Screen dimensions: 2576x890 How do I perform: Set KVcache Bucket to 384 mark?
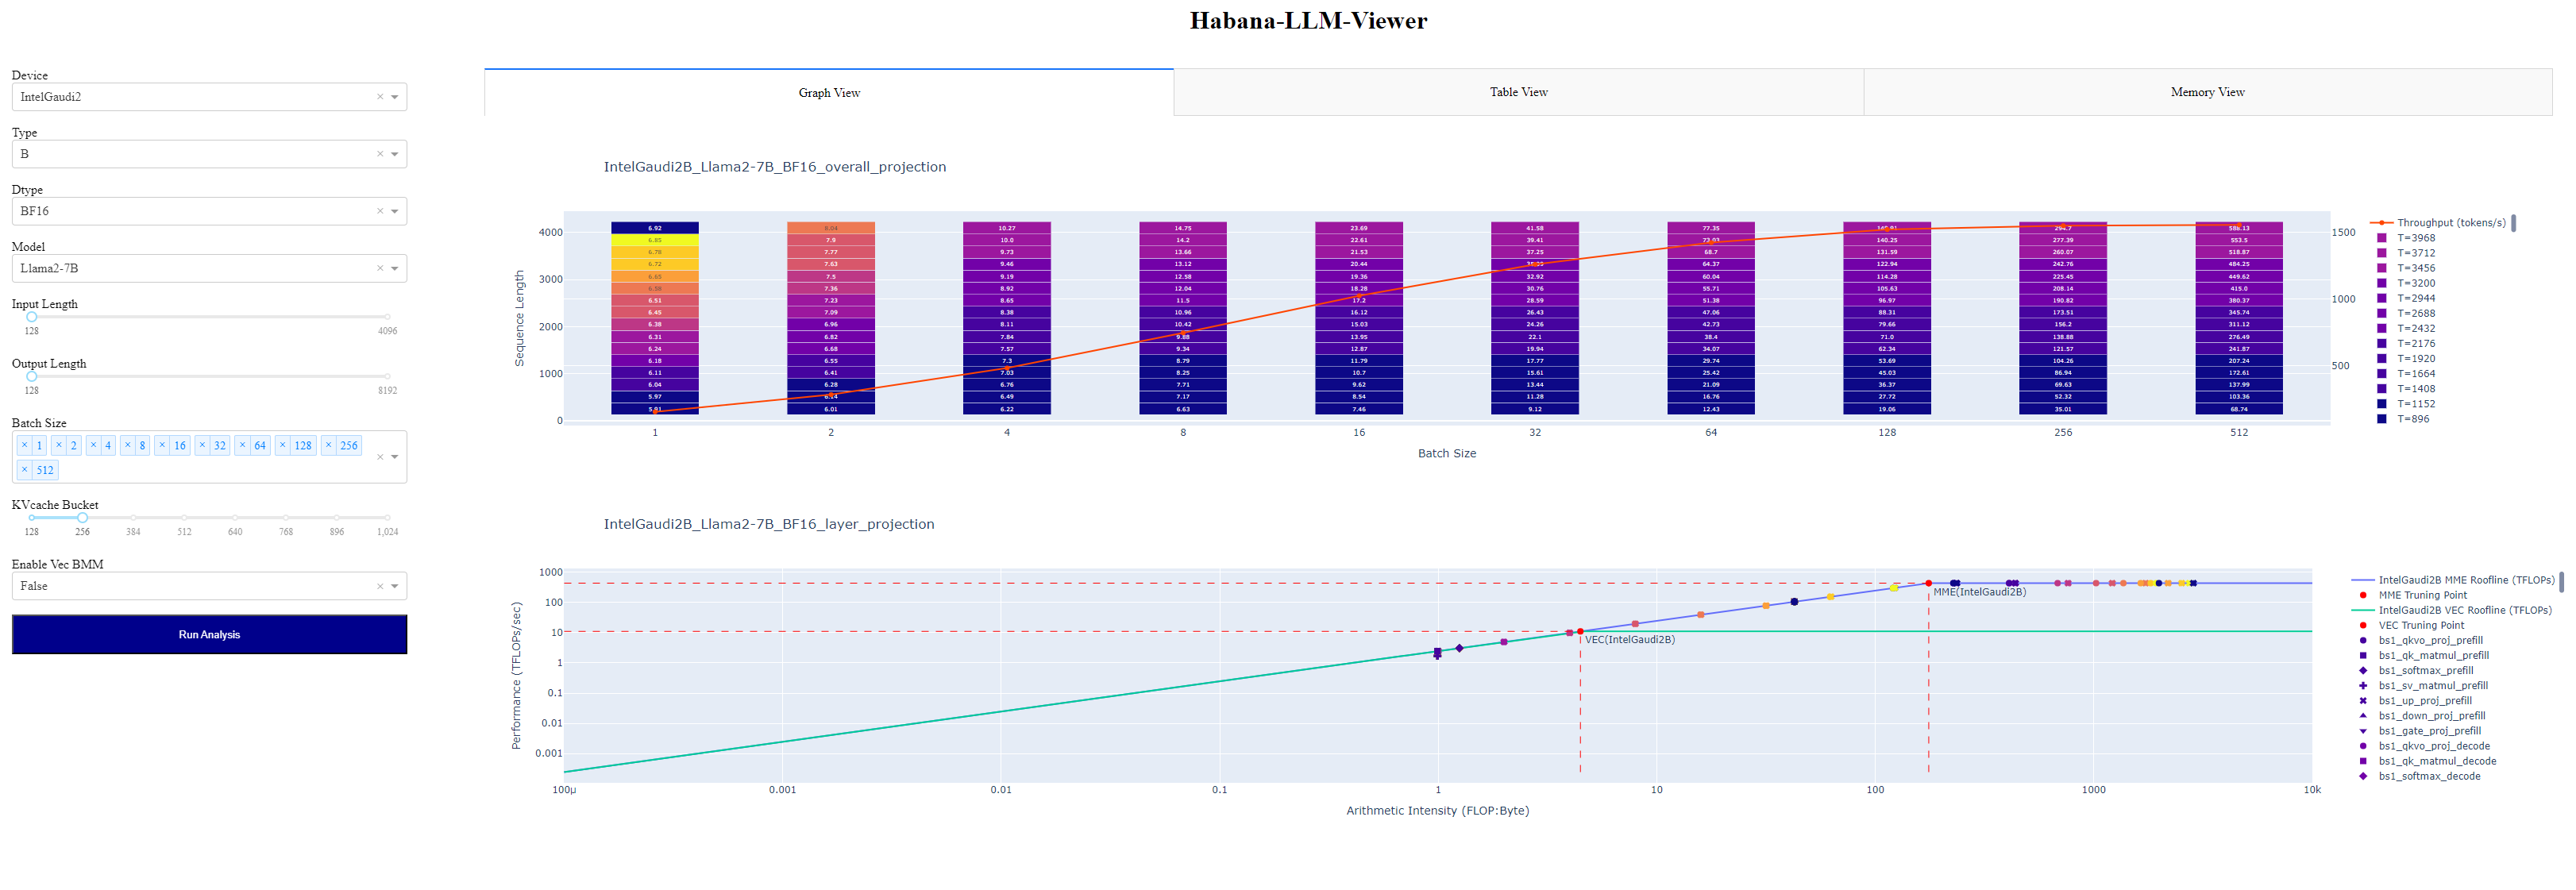(x=133, y=518)
